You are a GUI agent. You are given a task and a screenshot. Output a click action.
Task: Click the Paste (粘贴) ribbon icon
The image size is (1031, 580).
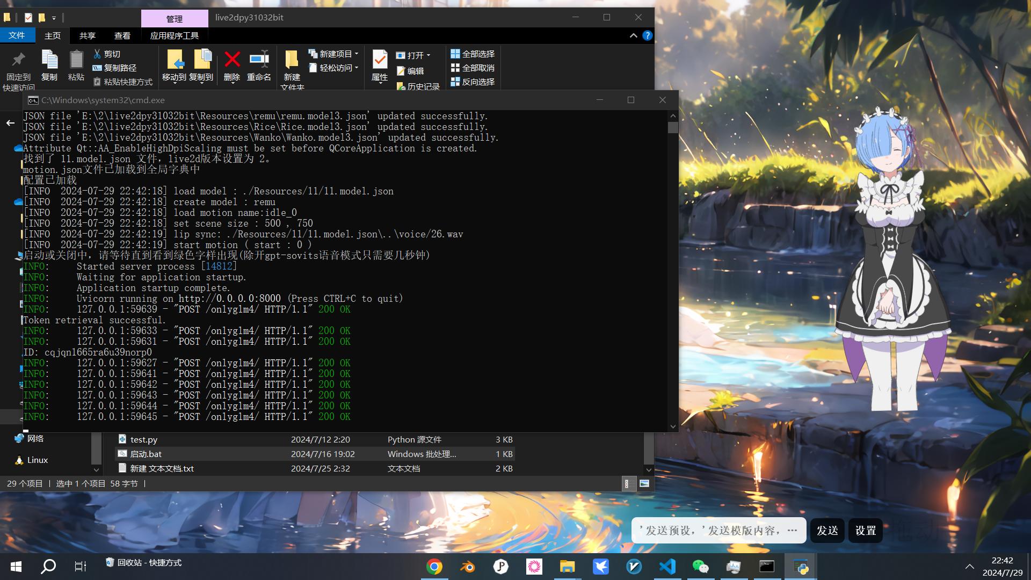76,66
